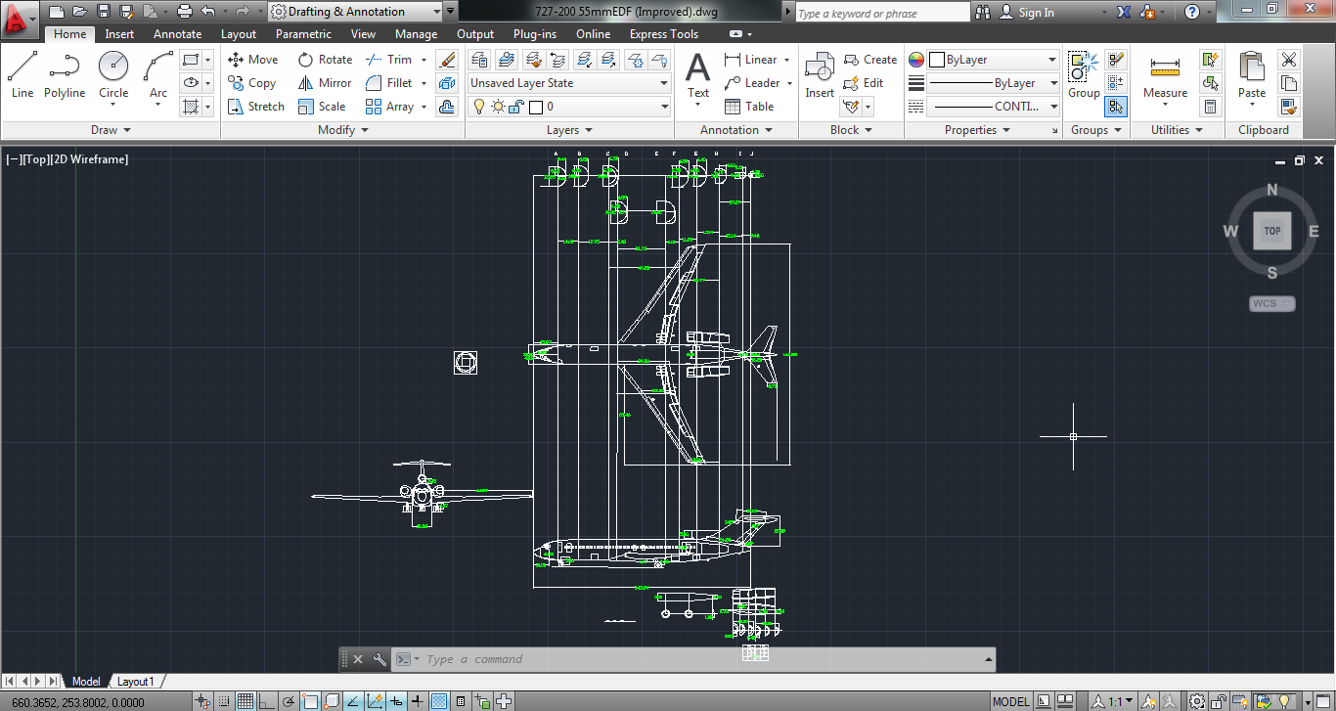Image resolution: width=1336 pixels, height=711 pixels.
Task: Switch to the Annotate ribbon tab
Action: pos(177,34)
